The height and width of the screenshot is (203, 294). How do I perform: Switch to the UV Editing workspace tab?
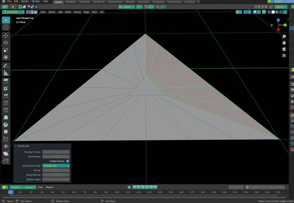[98, 2]
